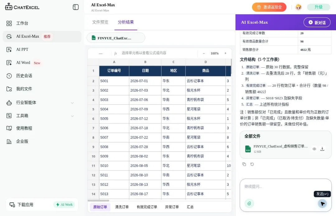This screenshot has width=336, height=216.
Task: Switch to the 清洗订单 sheet tab
Action: click(x=122, y=207)
